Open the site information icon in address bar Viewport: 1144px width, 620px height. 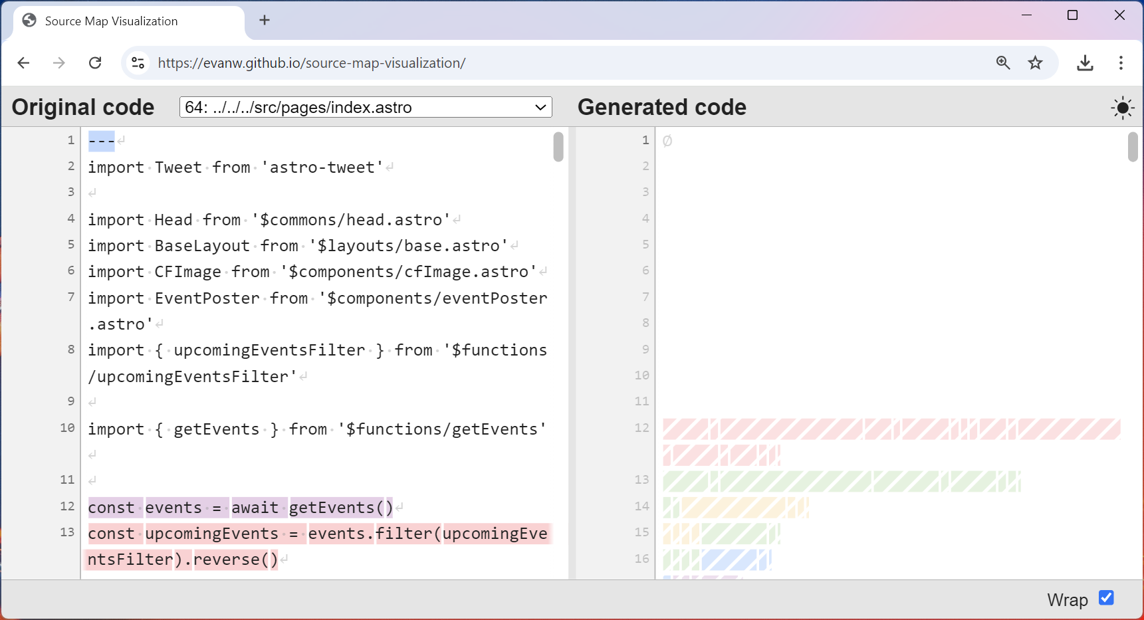pyautogui.click(x=138, y=63)
